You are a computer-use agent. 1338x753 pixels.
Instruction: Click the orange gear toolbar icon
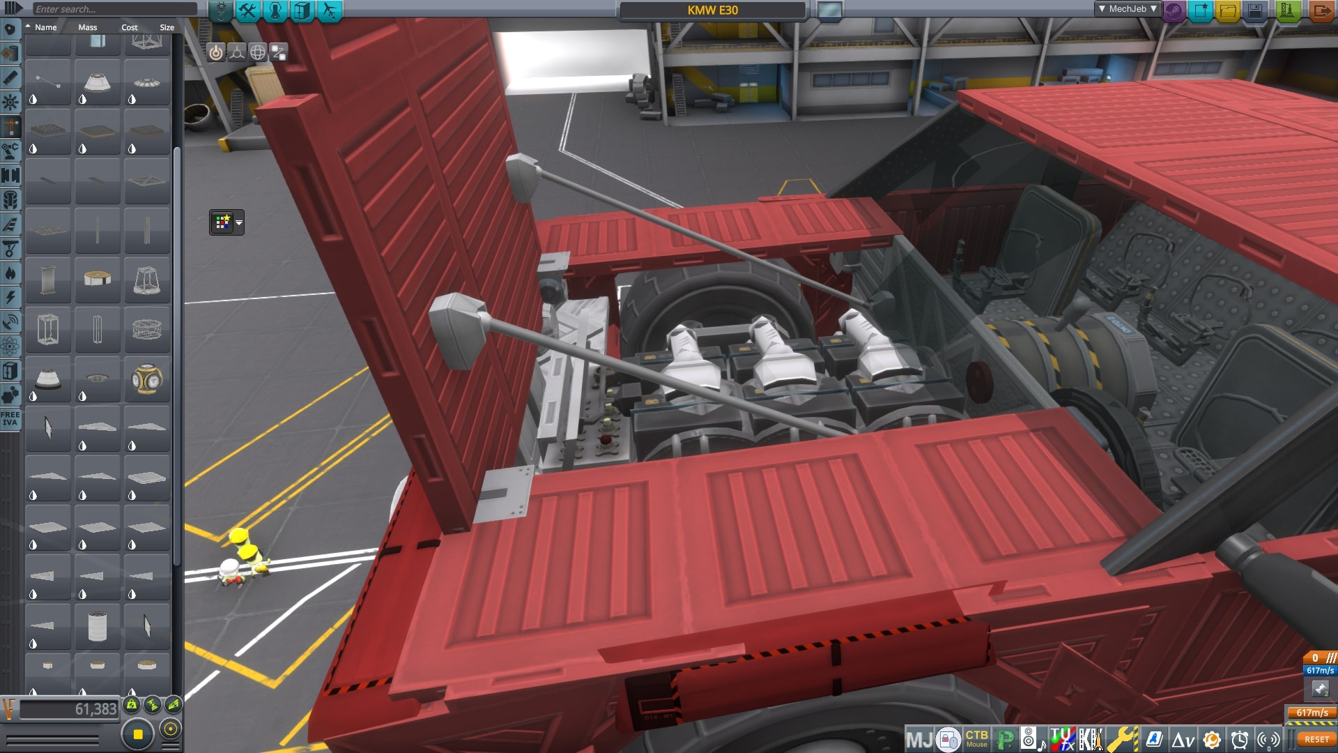1212,740
